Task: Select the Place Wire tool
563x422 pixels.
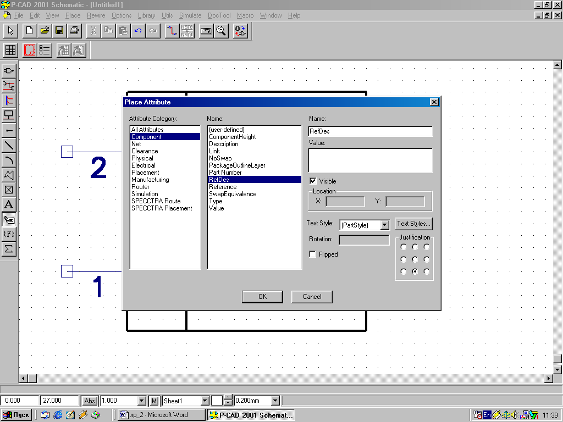Action: [9, 86]
